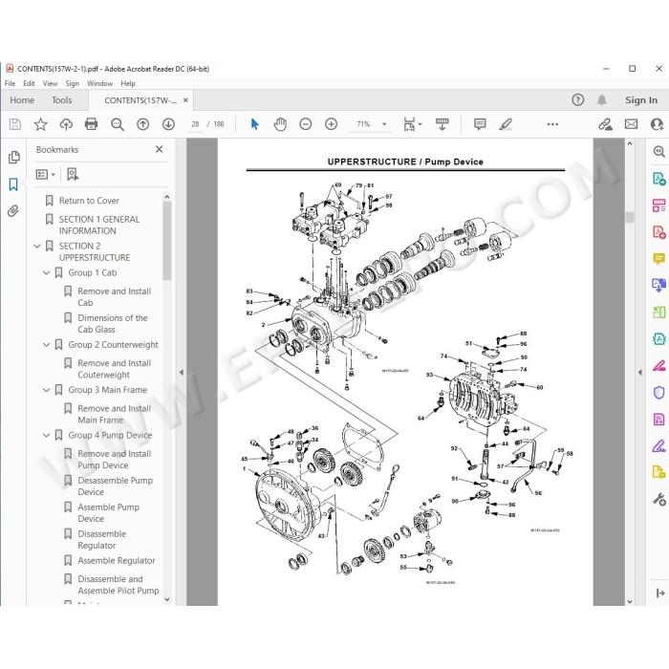Viewport: 669px width, 669px height.
Task: Open help question mark icon
Action: (577, 99)
